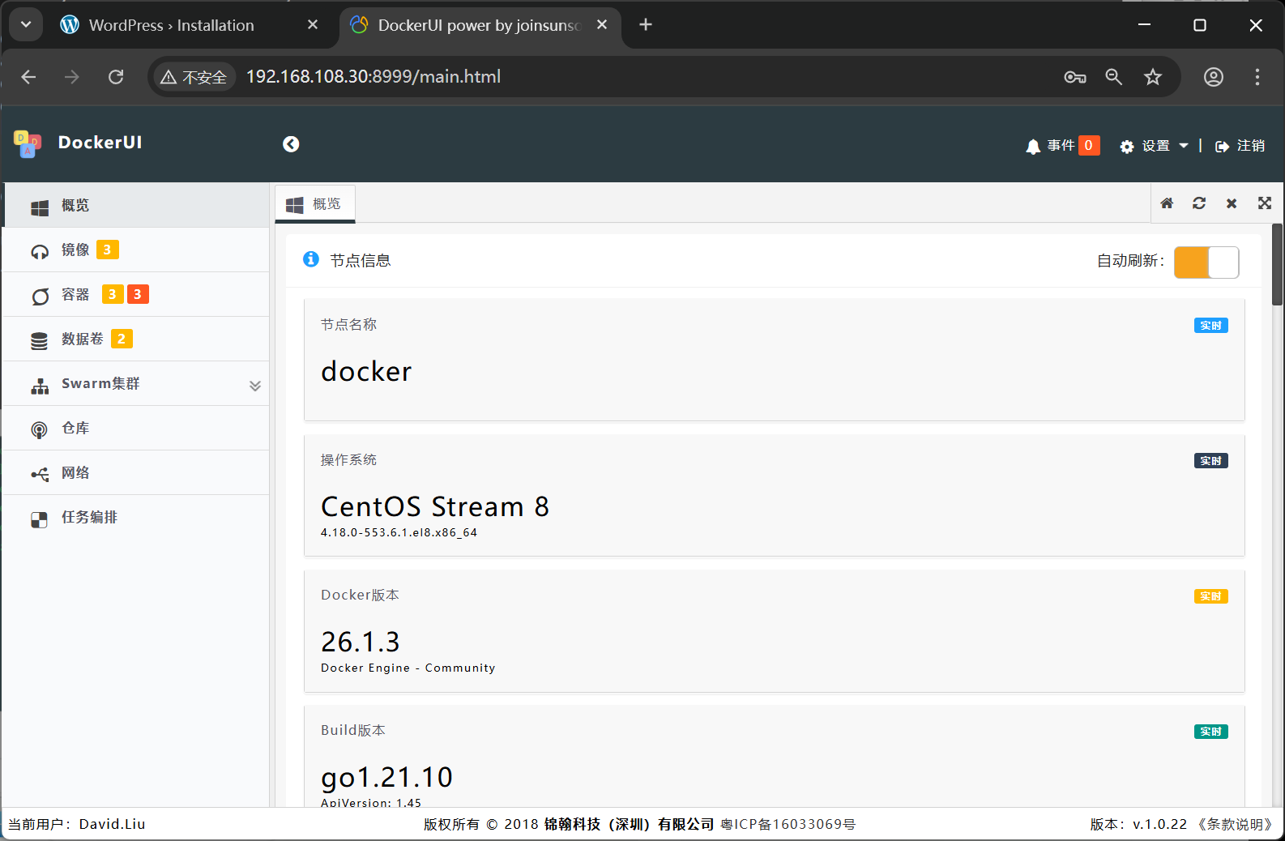This screenshot has width=1285, height=841.
Task: Click the yellow running containers badge 3
Action: tap(113, 294)
